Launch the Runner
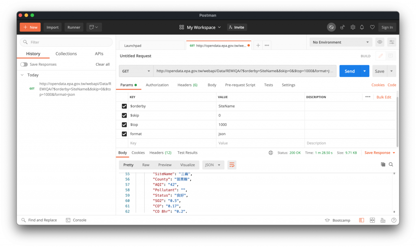 coord(74,27)
